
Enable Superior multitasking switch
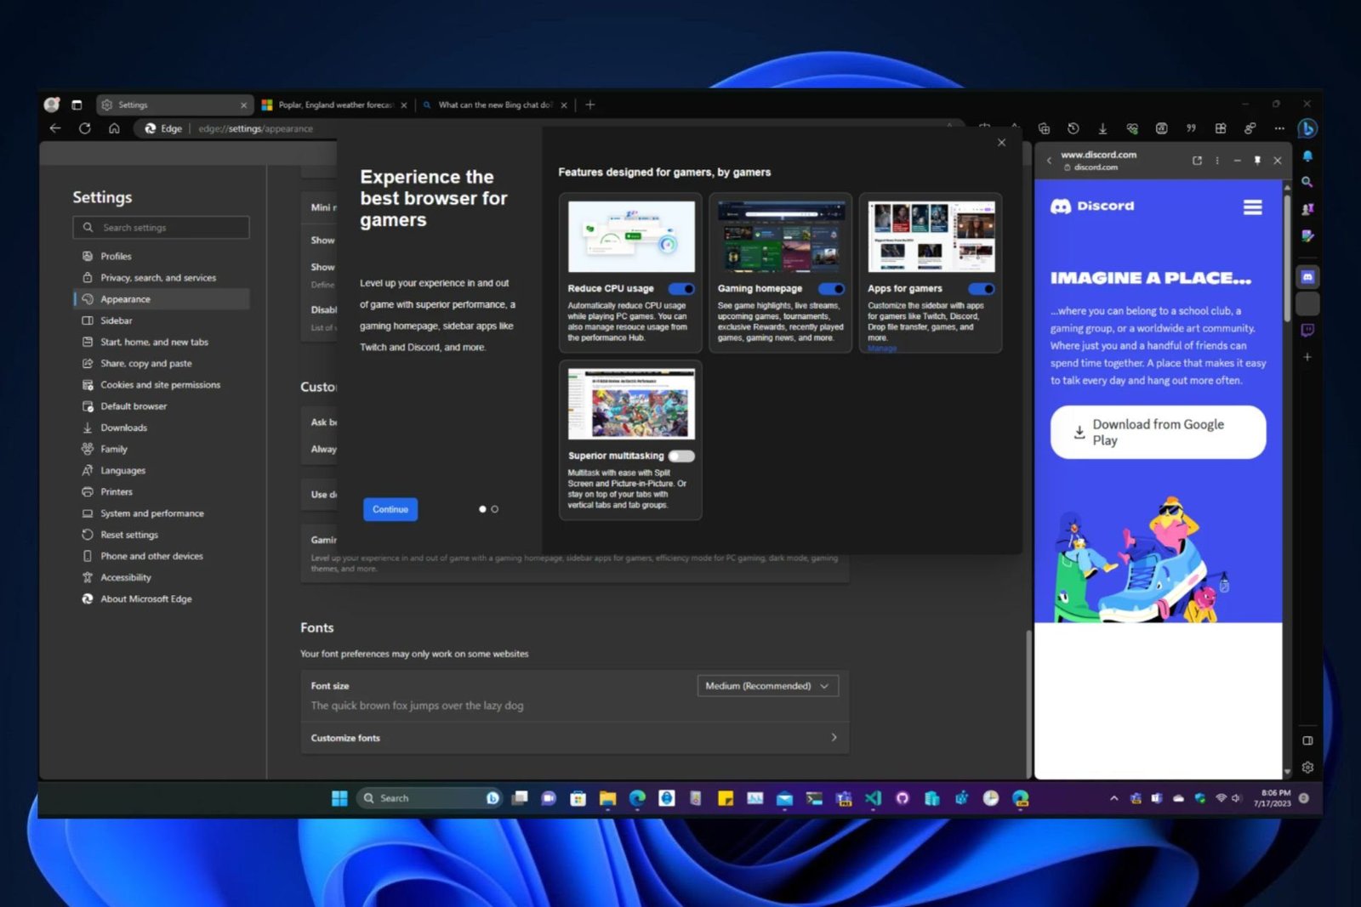pos(681,456)
